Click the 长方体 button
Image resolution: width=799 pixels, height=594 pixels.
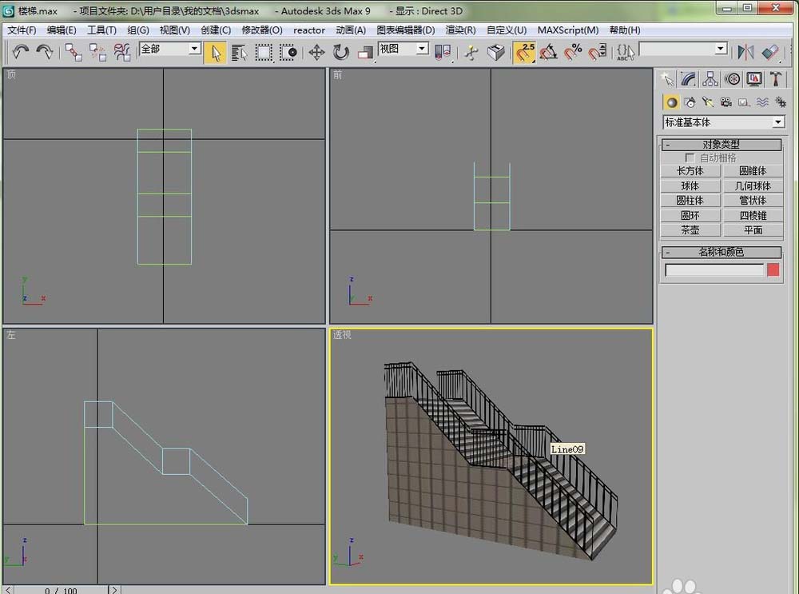click(x=690, y=171)
